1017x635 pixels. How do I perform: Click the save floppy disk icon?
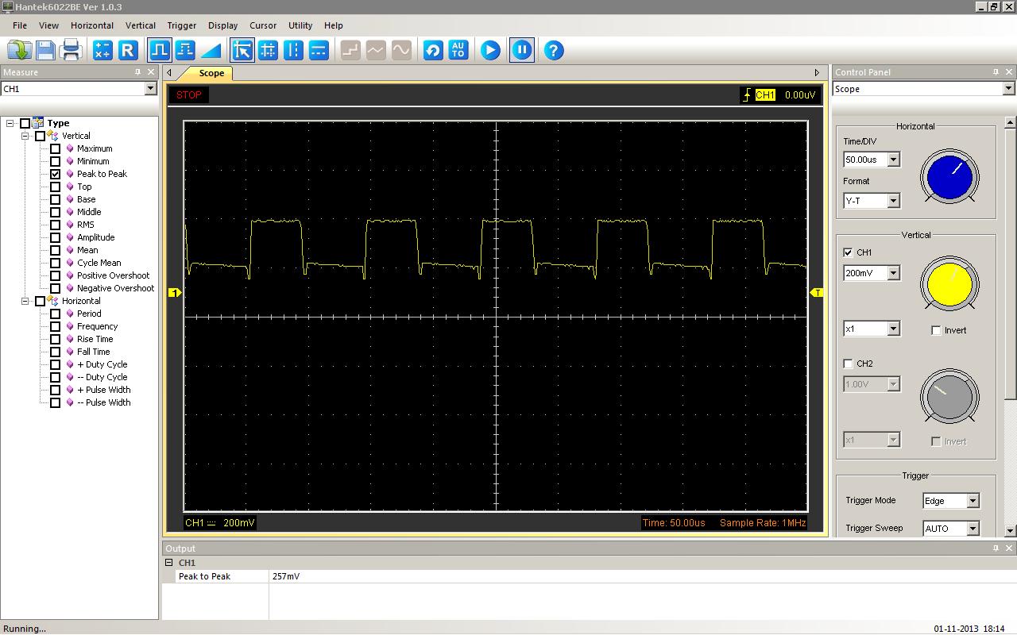[45, 50]
